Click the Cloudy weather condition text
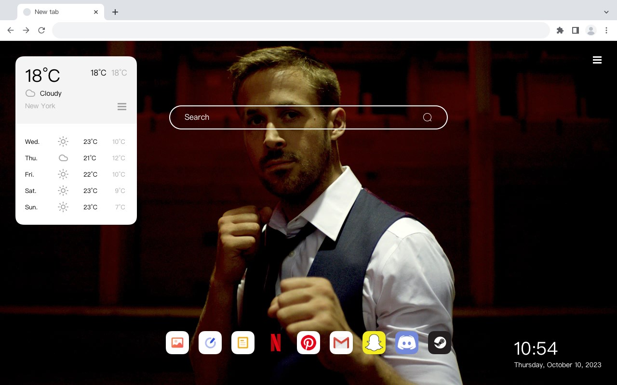617x385 pixels. [x=51, y=93]
